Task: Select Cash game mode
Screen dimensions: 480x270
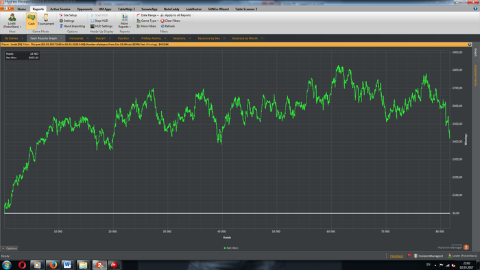Action: click(x=32, y=21)
